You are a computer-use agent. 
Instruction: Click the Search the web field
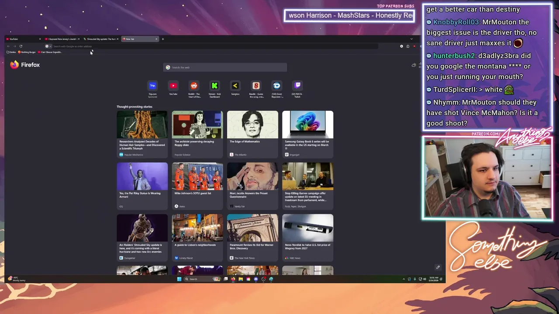pyautogui.click(x=225, y=67)
